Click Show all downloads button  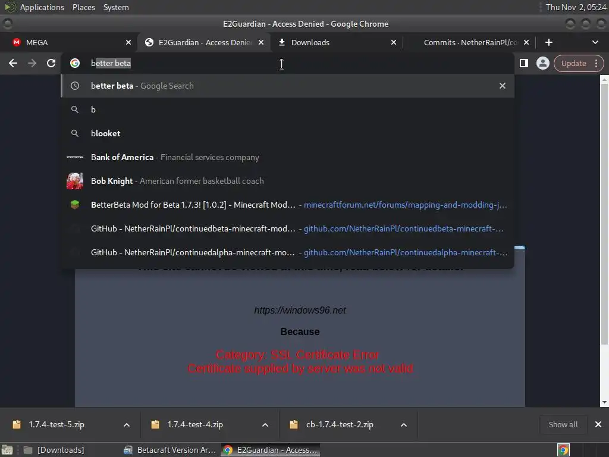pos(563,424)
